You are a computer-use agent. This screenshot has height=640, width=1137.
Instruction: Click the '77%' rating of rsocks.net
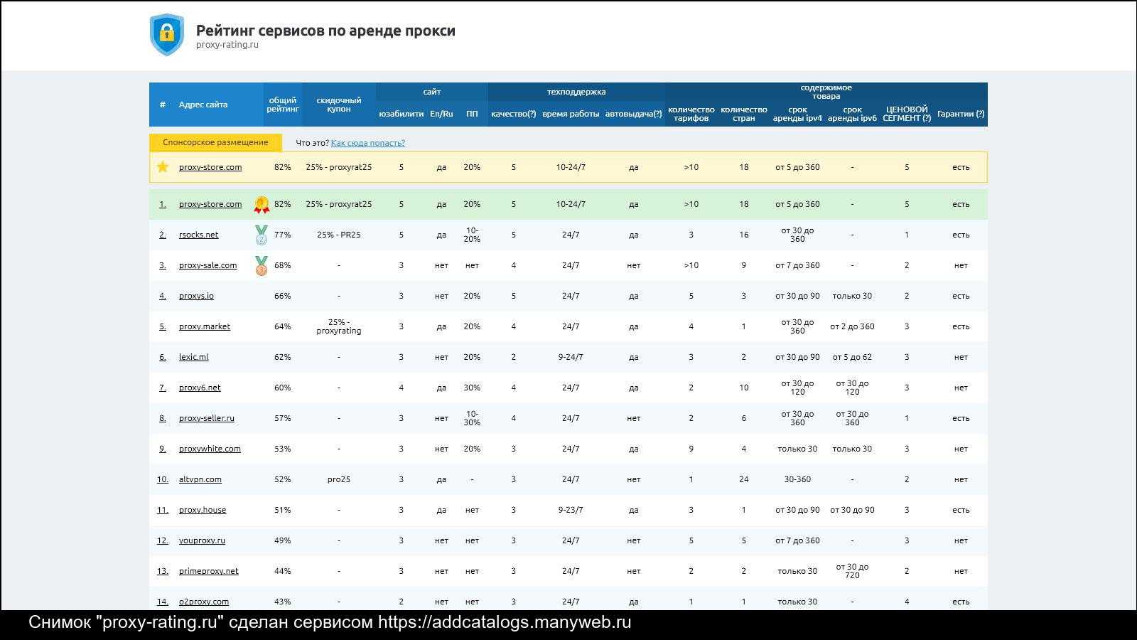[283, 235]
